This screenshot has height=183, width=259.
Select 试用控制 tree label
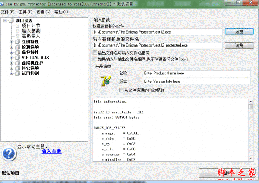coord(30,73)
